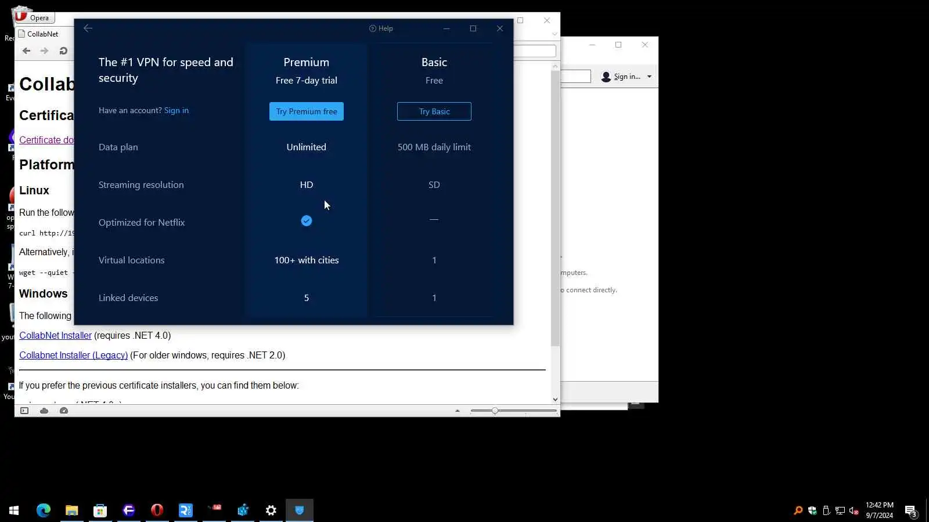Click the blue cubes app on the taskbar
The image size is (929, 522).
pyautogui.click(x=243, y=510)
